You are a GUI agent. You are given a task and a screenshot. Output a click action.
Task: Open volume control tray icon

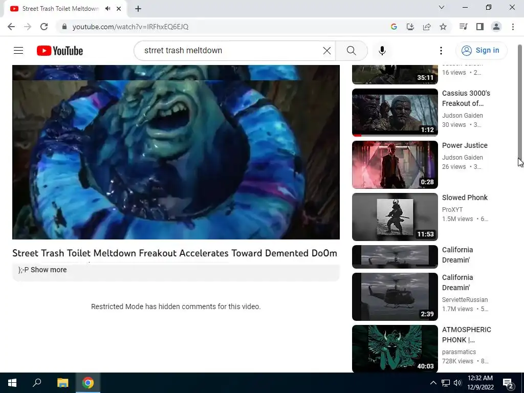(x=457, y=383)
